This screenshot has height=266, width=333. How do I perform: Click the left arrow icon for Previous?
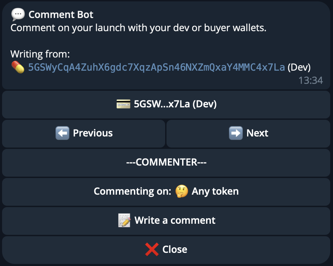62,133
